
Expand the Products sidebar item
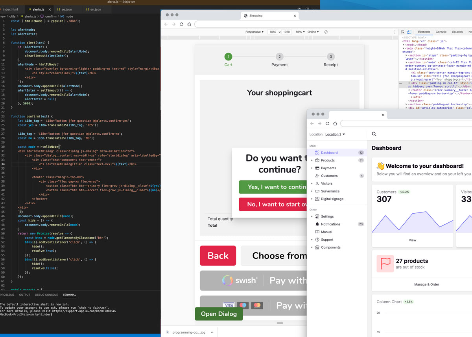click(312, 160)
